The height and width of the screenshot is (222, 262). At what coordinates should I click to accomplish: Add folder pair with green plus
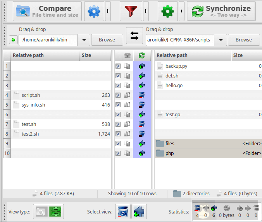pyautogui.click(x=13, y=40)
